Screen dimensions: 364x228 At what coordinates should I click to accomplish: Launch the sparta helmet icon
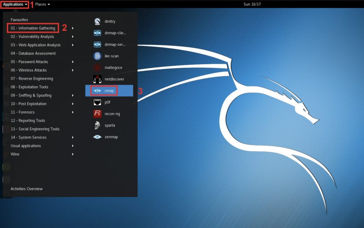coord(97,125)
